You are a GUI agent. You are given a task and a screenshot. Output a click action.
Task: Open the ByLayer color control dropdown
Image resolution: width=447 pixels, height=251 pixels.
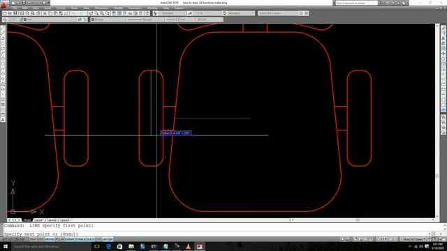coord(108,20)
